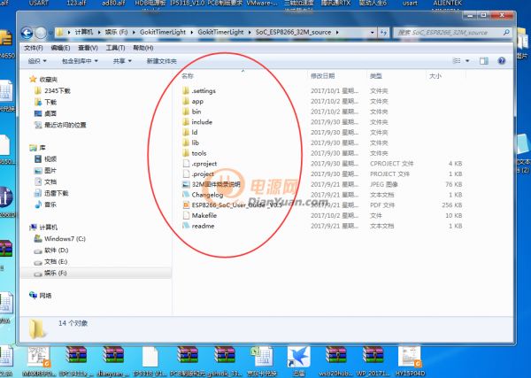Sort by 大小 column header
The image size is (531, 378).
[x=435, y=76]
